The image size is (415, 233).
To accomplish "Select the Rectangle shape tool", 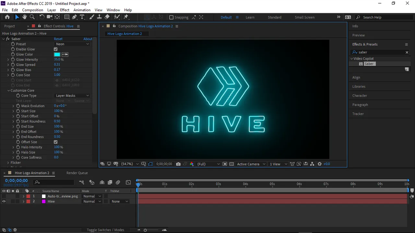I will [x=67, y=17].
